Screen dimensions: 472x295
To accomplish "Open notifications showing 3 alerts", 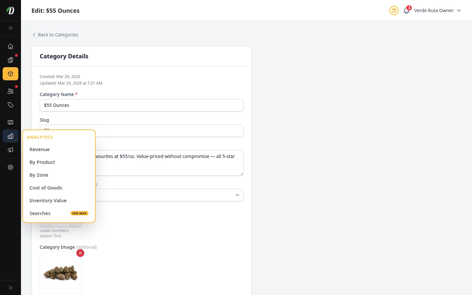I will tap(406, 10).
